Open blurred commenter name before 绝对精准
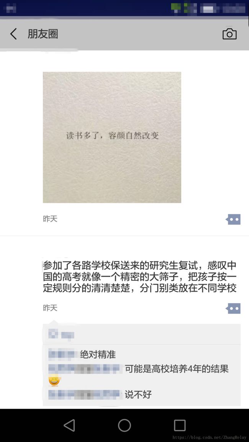The image size is (249, 442). coord(63,354)
